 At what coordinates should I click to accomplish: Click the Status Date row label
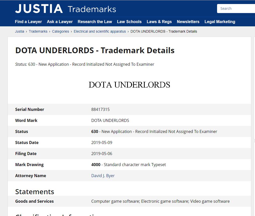pos(27,142)
